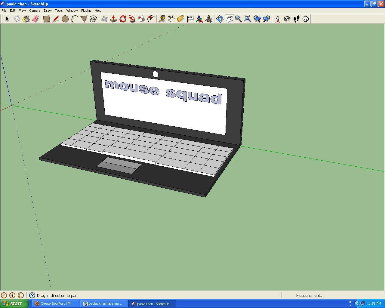Select the Line pencil tool

click(56, 19)
